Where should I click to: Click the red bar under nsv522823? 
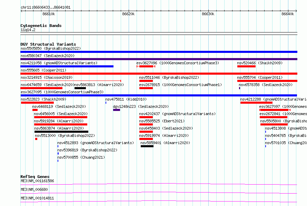point(37,103)
